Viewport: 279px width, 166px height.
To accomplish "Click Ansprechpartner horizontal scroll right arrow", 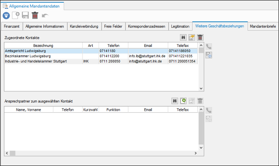I will (196, 153).
